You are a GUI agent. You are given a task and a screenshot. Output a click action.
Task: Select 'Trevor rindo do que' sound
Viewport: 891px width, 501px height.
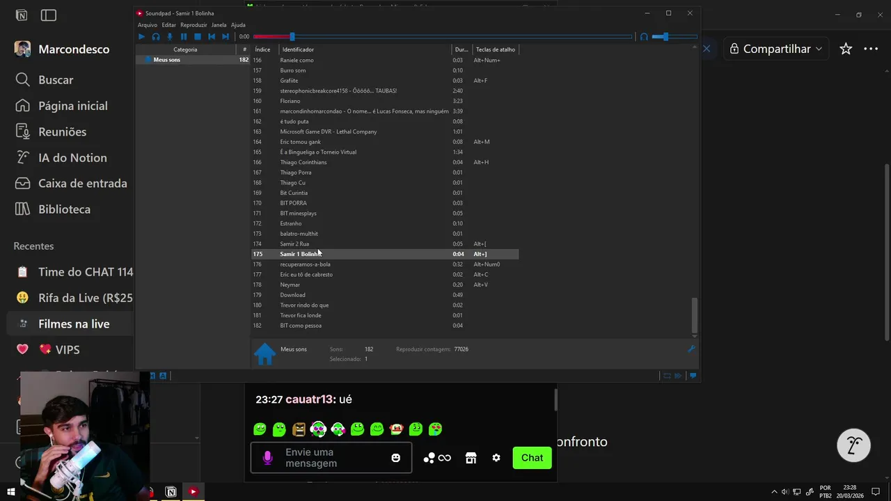385,305
